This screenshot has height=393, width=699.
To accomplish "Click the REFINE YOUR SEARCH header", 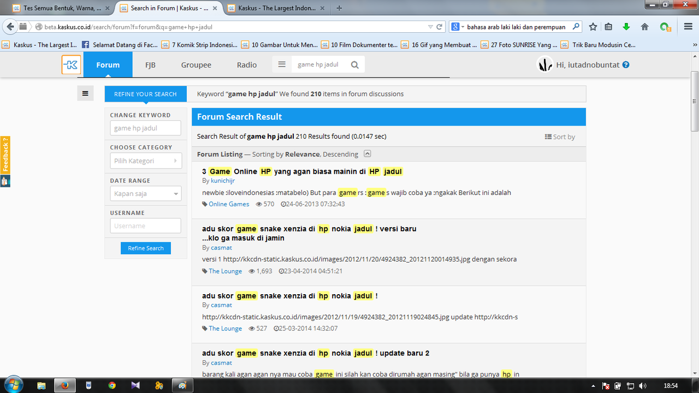I will [146, 94].
